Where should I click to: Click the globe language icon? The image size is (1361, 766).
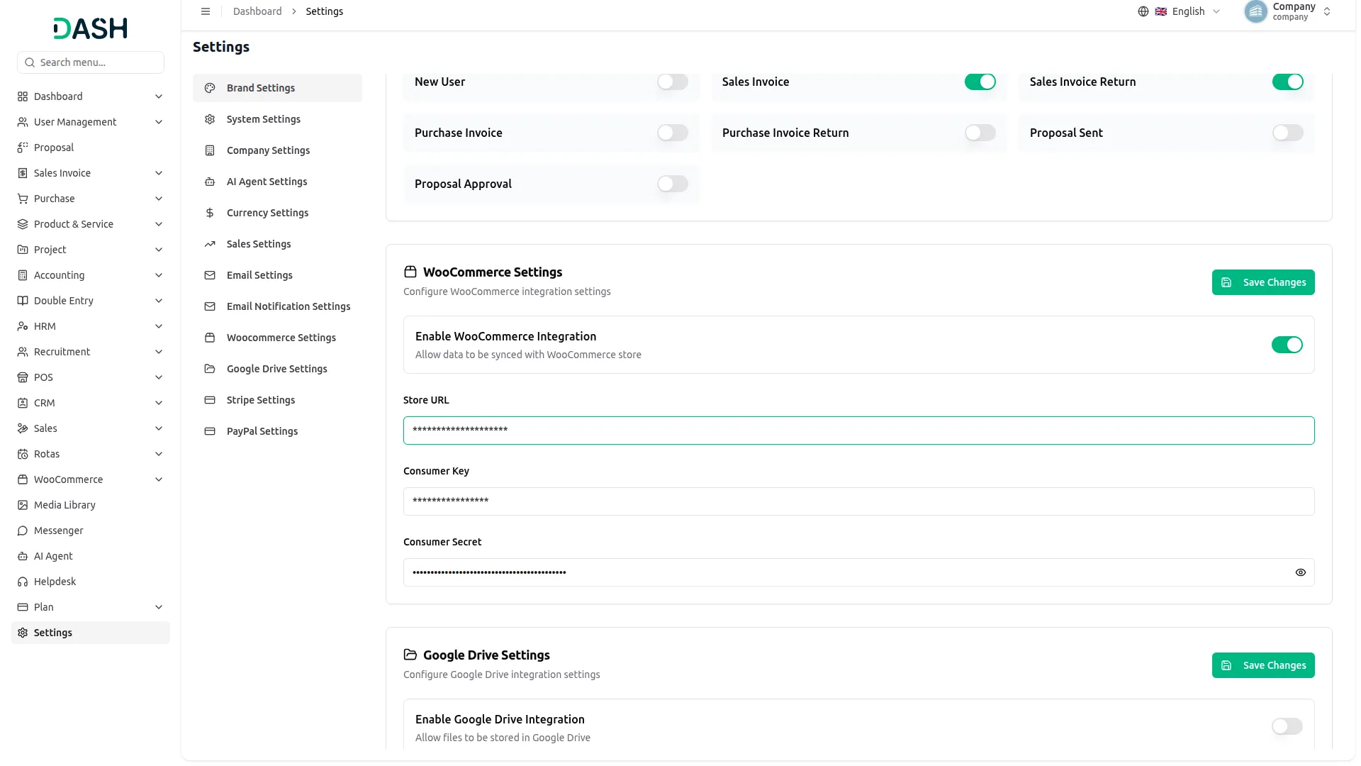(1143, 11)
